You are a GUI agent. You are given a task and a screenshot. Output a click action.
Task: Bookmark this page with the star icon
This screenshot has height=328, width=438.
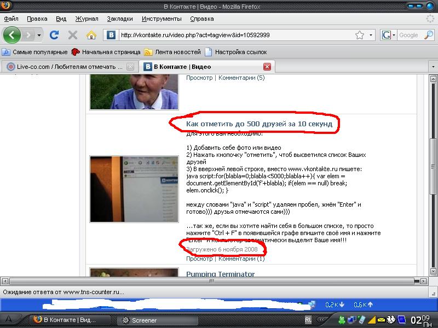[360, 35]
